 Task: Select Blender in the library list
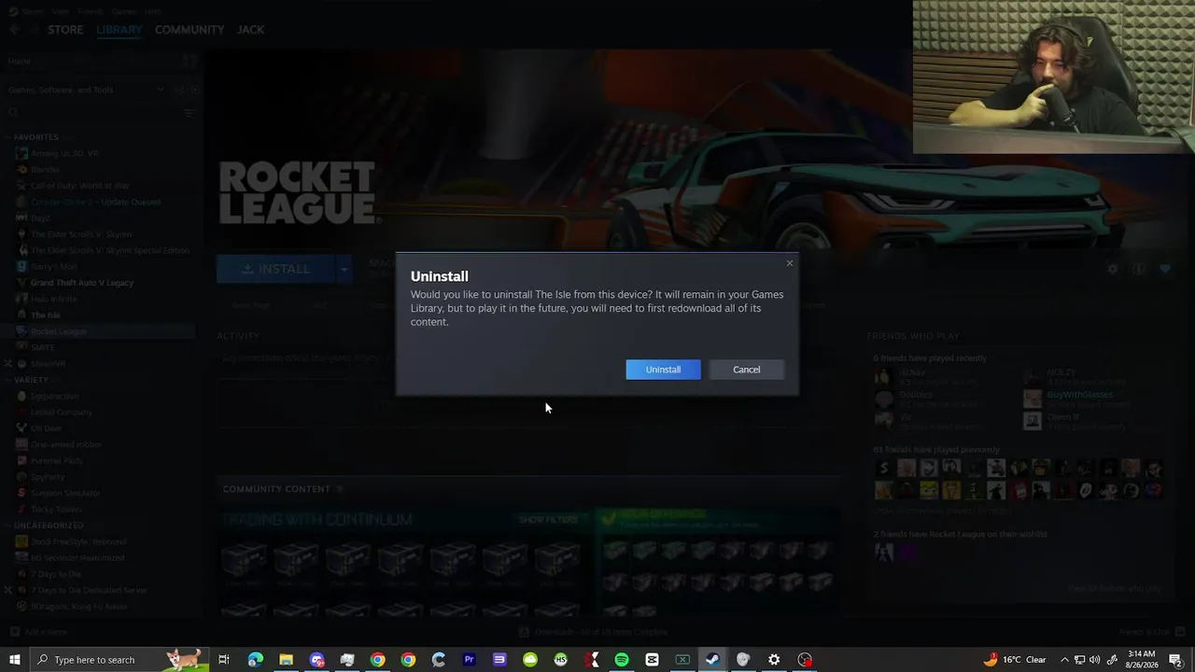click(x=45, y=170)
